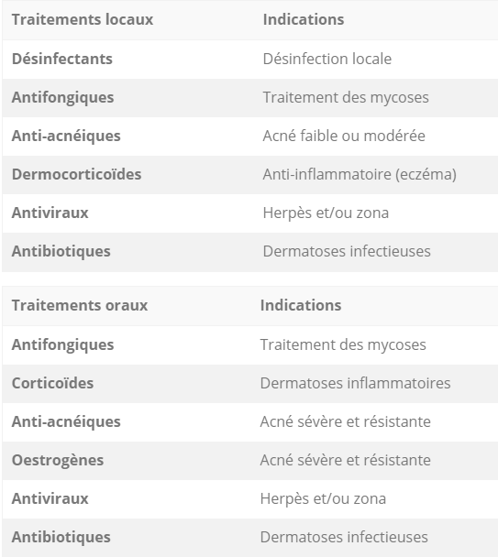Click Antibiotiques in the oral treatments table
498x557 pixels.
click(x=61, y=537)
